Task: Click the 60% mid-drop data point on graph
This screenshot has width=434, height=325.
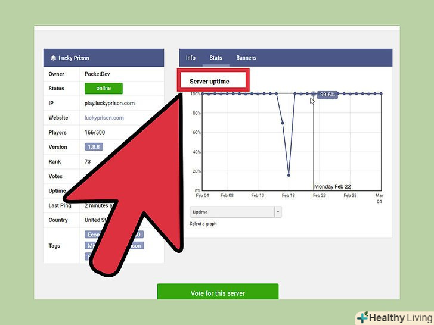Action: [x=283, y=123]
